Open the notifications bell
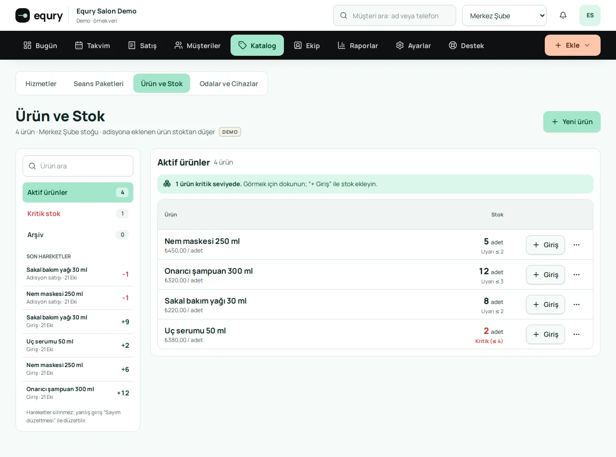The image size is (616, 457). coord(563,15)
